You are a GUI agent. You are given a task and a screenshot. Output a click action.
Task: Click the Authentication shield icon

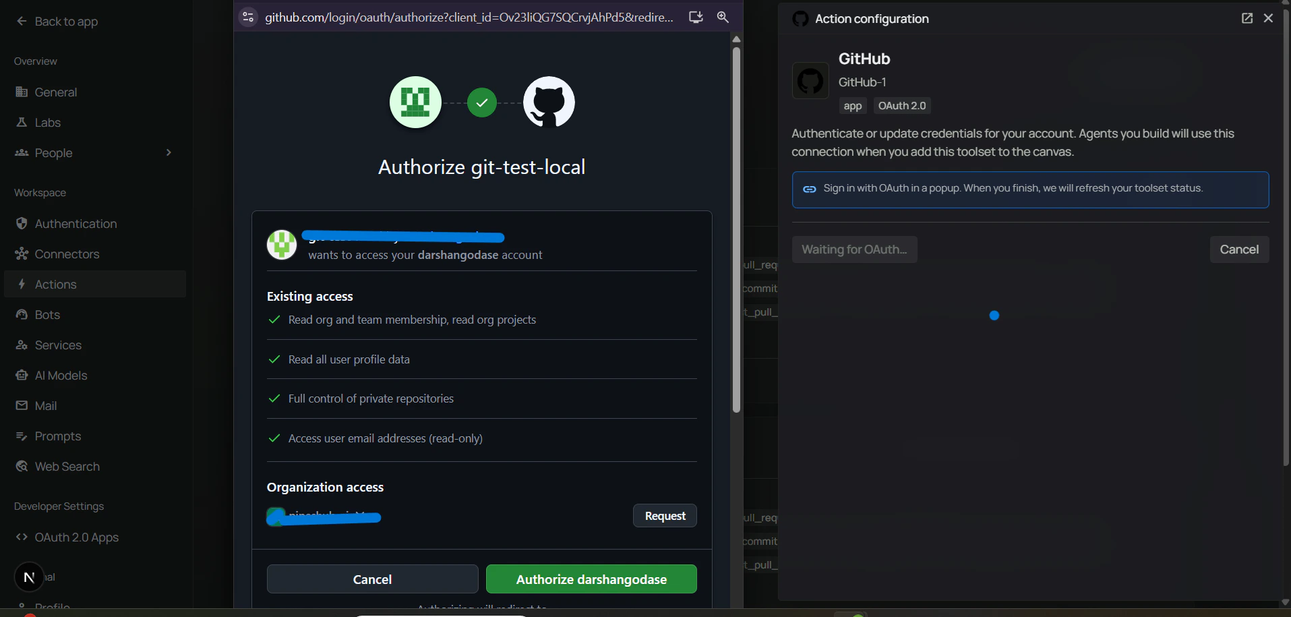pyautogui.click(x=22, y=223)
